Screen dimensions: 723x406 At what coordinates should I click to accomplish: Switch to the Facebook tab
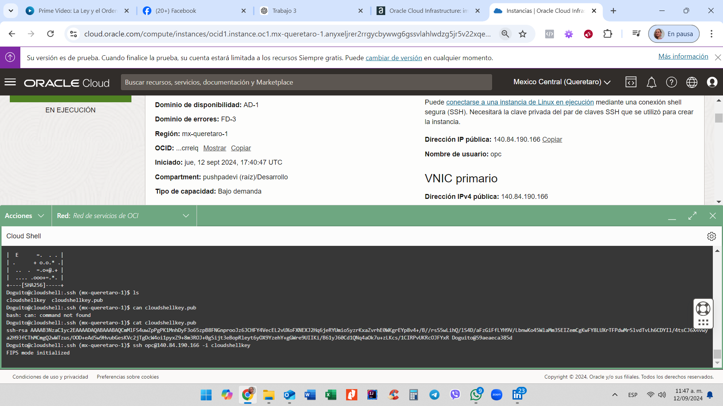click(194, 11)
